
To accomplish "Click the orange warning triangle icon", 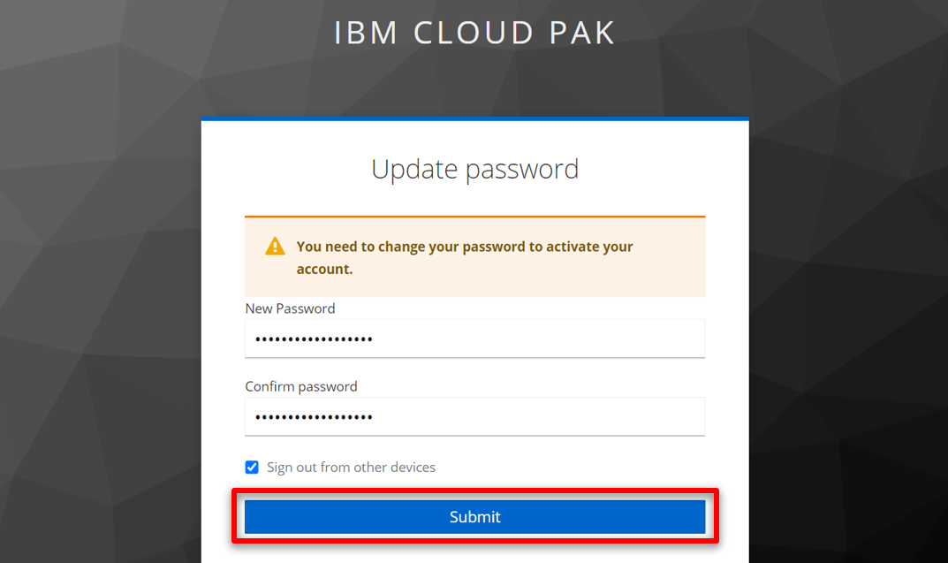I will 275,246.
